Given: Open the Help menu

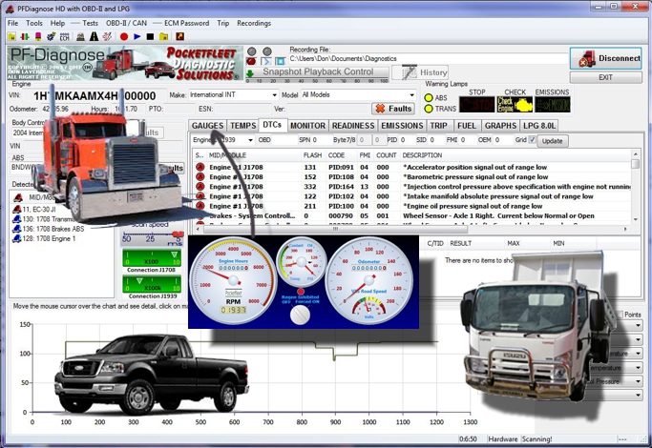Looking at the screenshot, I should tap(57, 23).
